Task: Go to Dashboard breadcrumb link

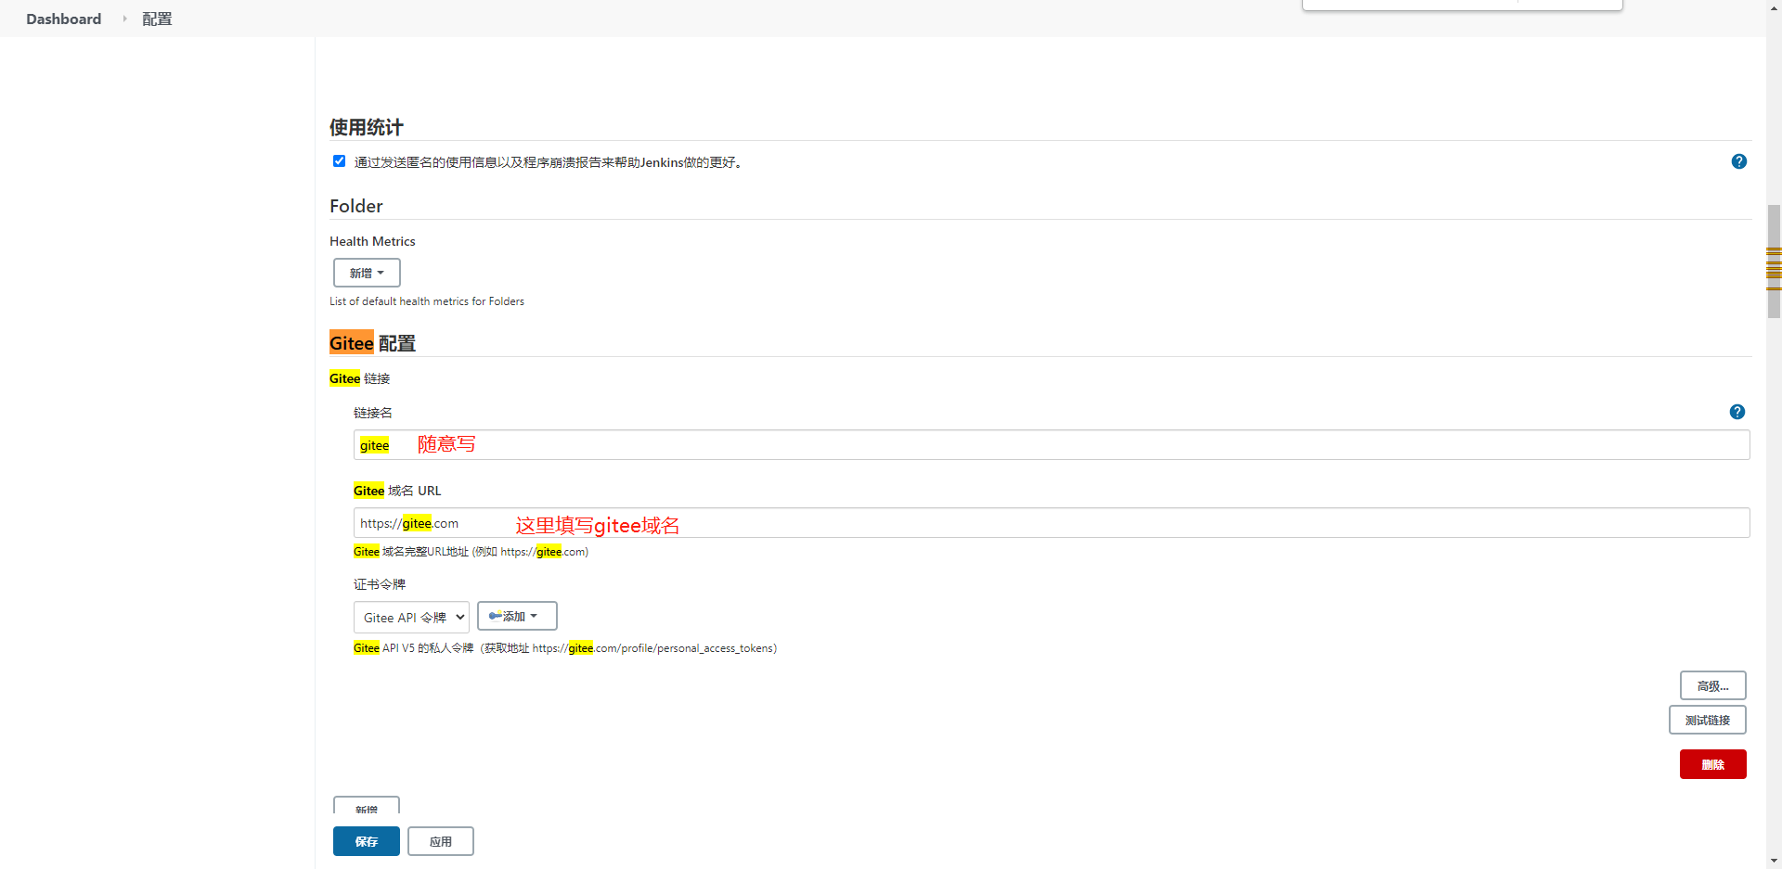Action: point(64,19)
